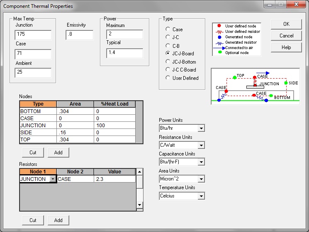Click the red JUNCTION node in diagram
This screenshot has width=309, height=232.
point(255,85)
